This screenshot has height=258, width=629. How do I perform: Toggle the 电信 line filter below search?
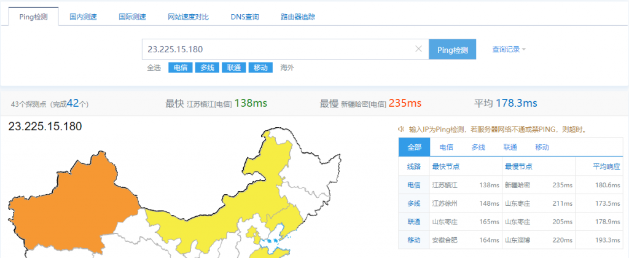point(181,68)
